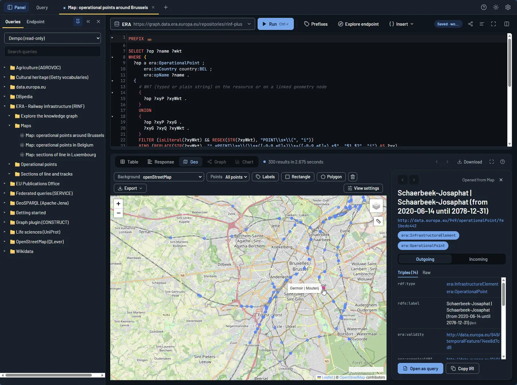The width and height of the screenshot is (517, 385).
Task: Enable Rectangle selection mode
Action: coord(298,177)
